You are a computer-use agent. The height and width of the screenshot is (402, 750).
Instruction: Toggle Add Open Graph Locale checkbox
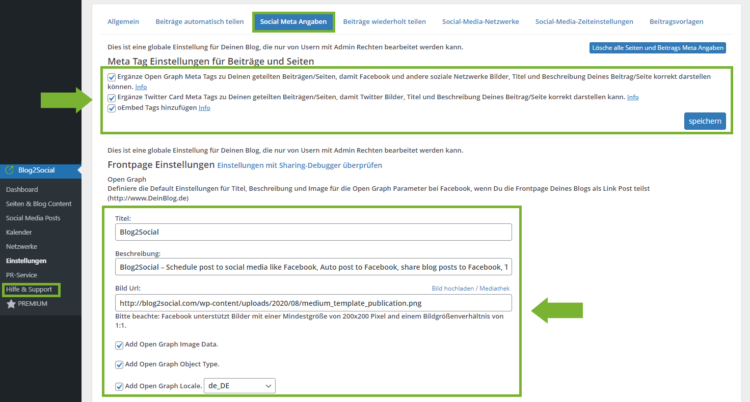click(119, 386)
